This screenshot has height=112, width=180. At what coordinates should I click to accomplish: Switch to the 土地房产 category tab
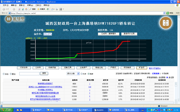[83, 68]
